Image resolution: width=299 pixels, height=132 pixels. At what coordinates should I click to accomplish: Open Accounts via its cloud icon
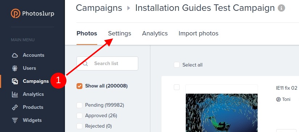(15, 55)
